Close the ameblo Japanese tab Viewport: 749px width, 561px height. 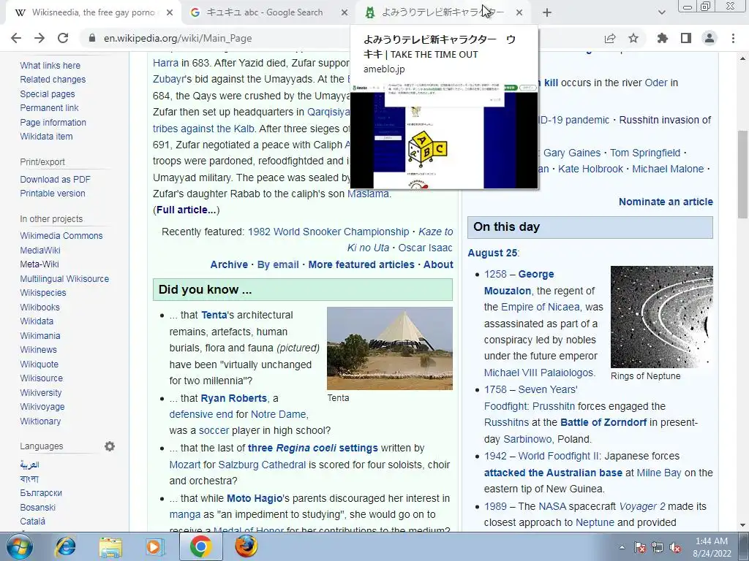click(x=519, y=13)
